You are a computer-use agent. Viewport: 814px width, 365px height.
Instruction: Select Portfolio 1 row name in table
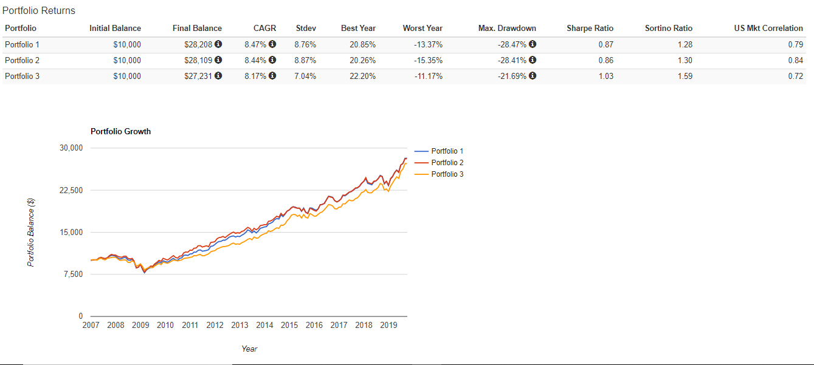coord(21,44)
